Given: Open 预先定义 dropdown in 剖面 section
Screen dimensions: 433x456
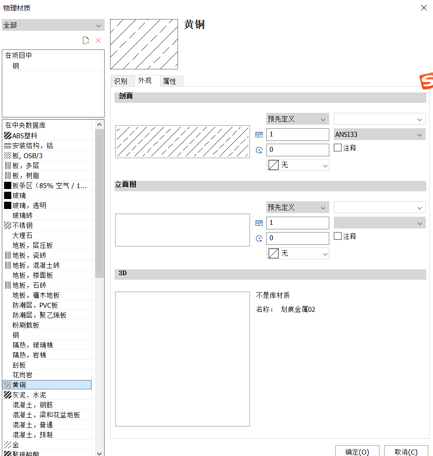Looking at the screenshot, I should click(x=297, y=119).
